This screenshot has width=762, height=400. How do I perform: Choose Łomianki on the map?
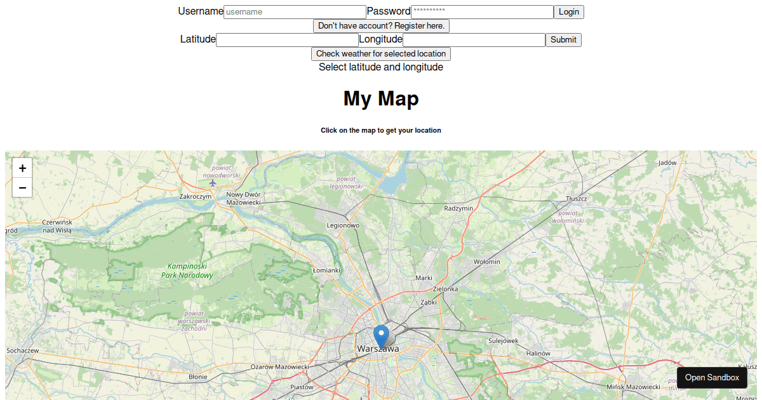click(x=326, y=270)
